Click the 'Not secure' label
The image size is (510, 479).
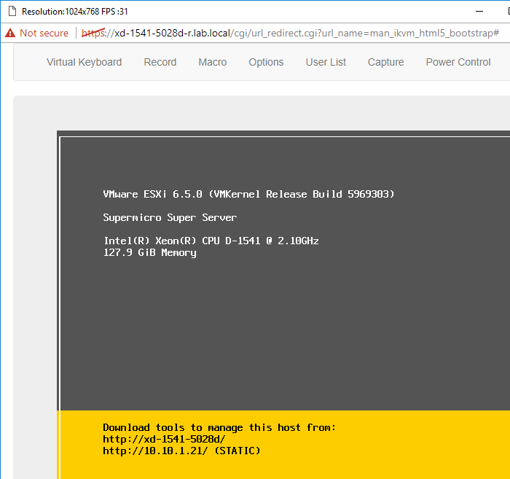(x=44, y=34)
